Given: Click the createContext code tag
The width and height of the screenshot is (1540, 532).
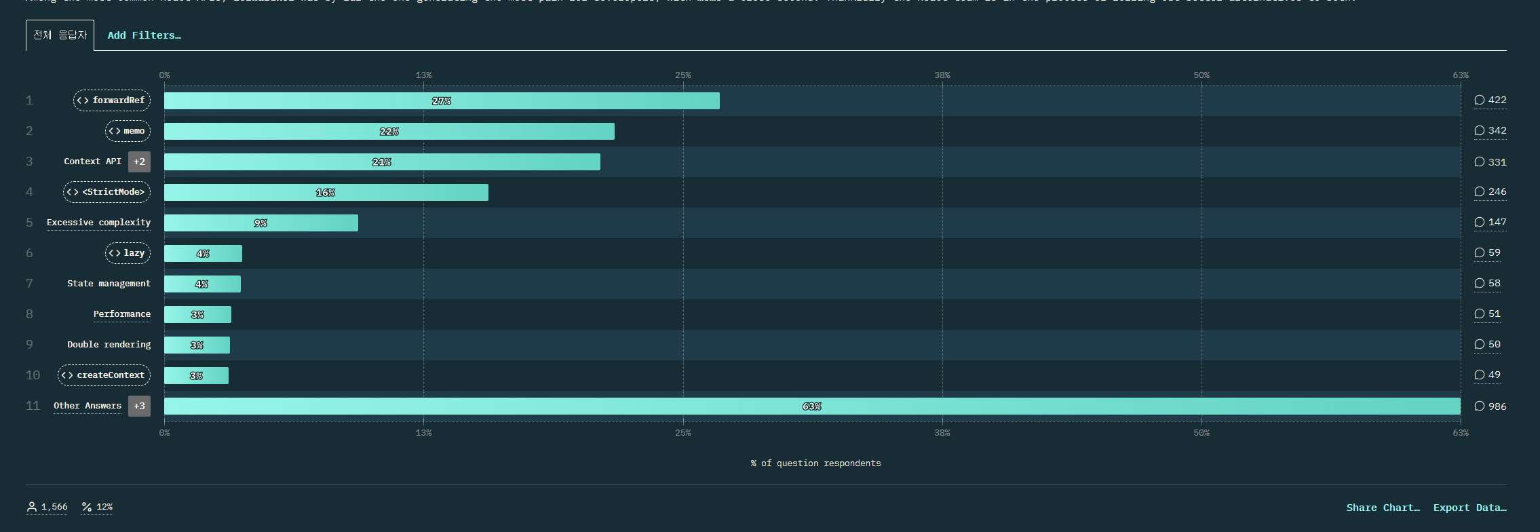Looking at the screenshot, I should [104, 375].
